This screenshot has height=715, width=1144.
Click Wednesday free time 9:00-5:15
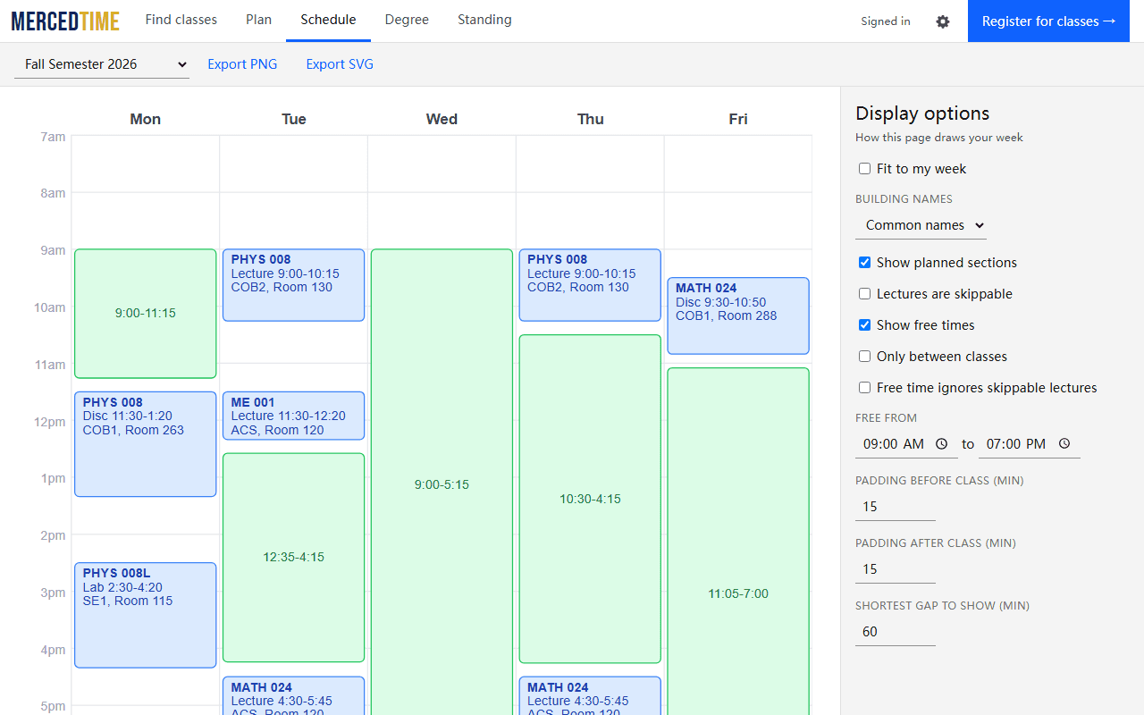(442, 483)
